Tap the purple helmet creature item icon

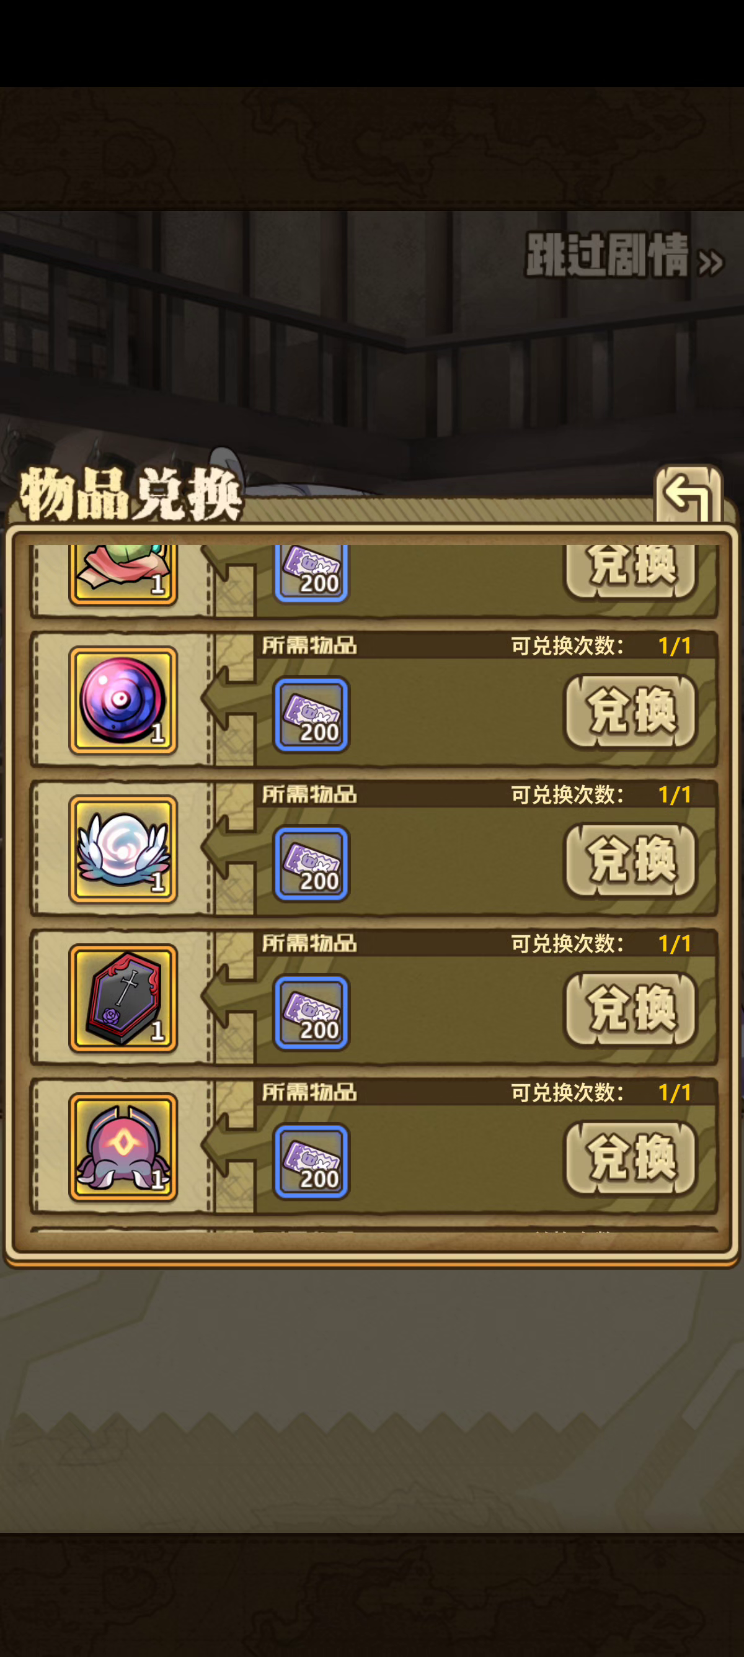point(123,1147)
